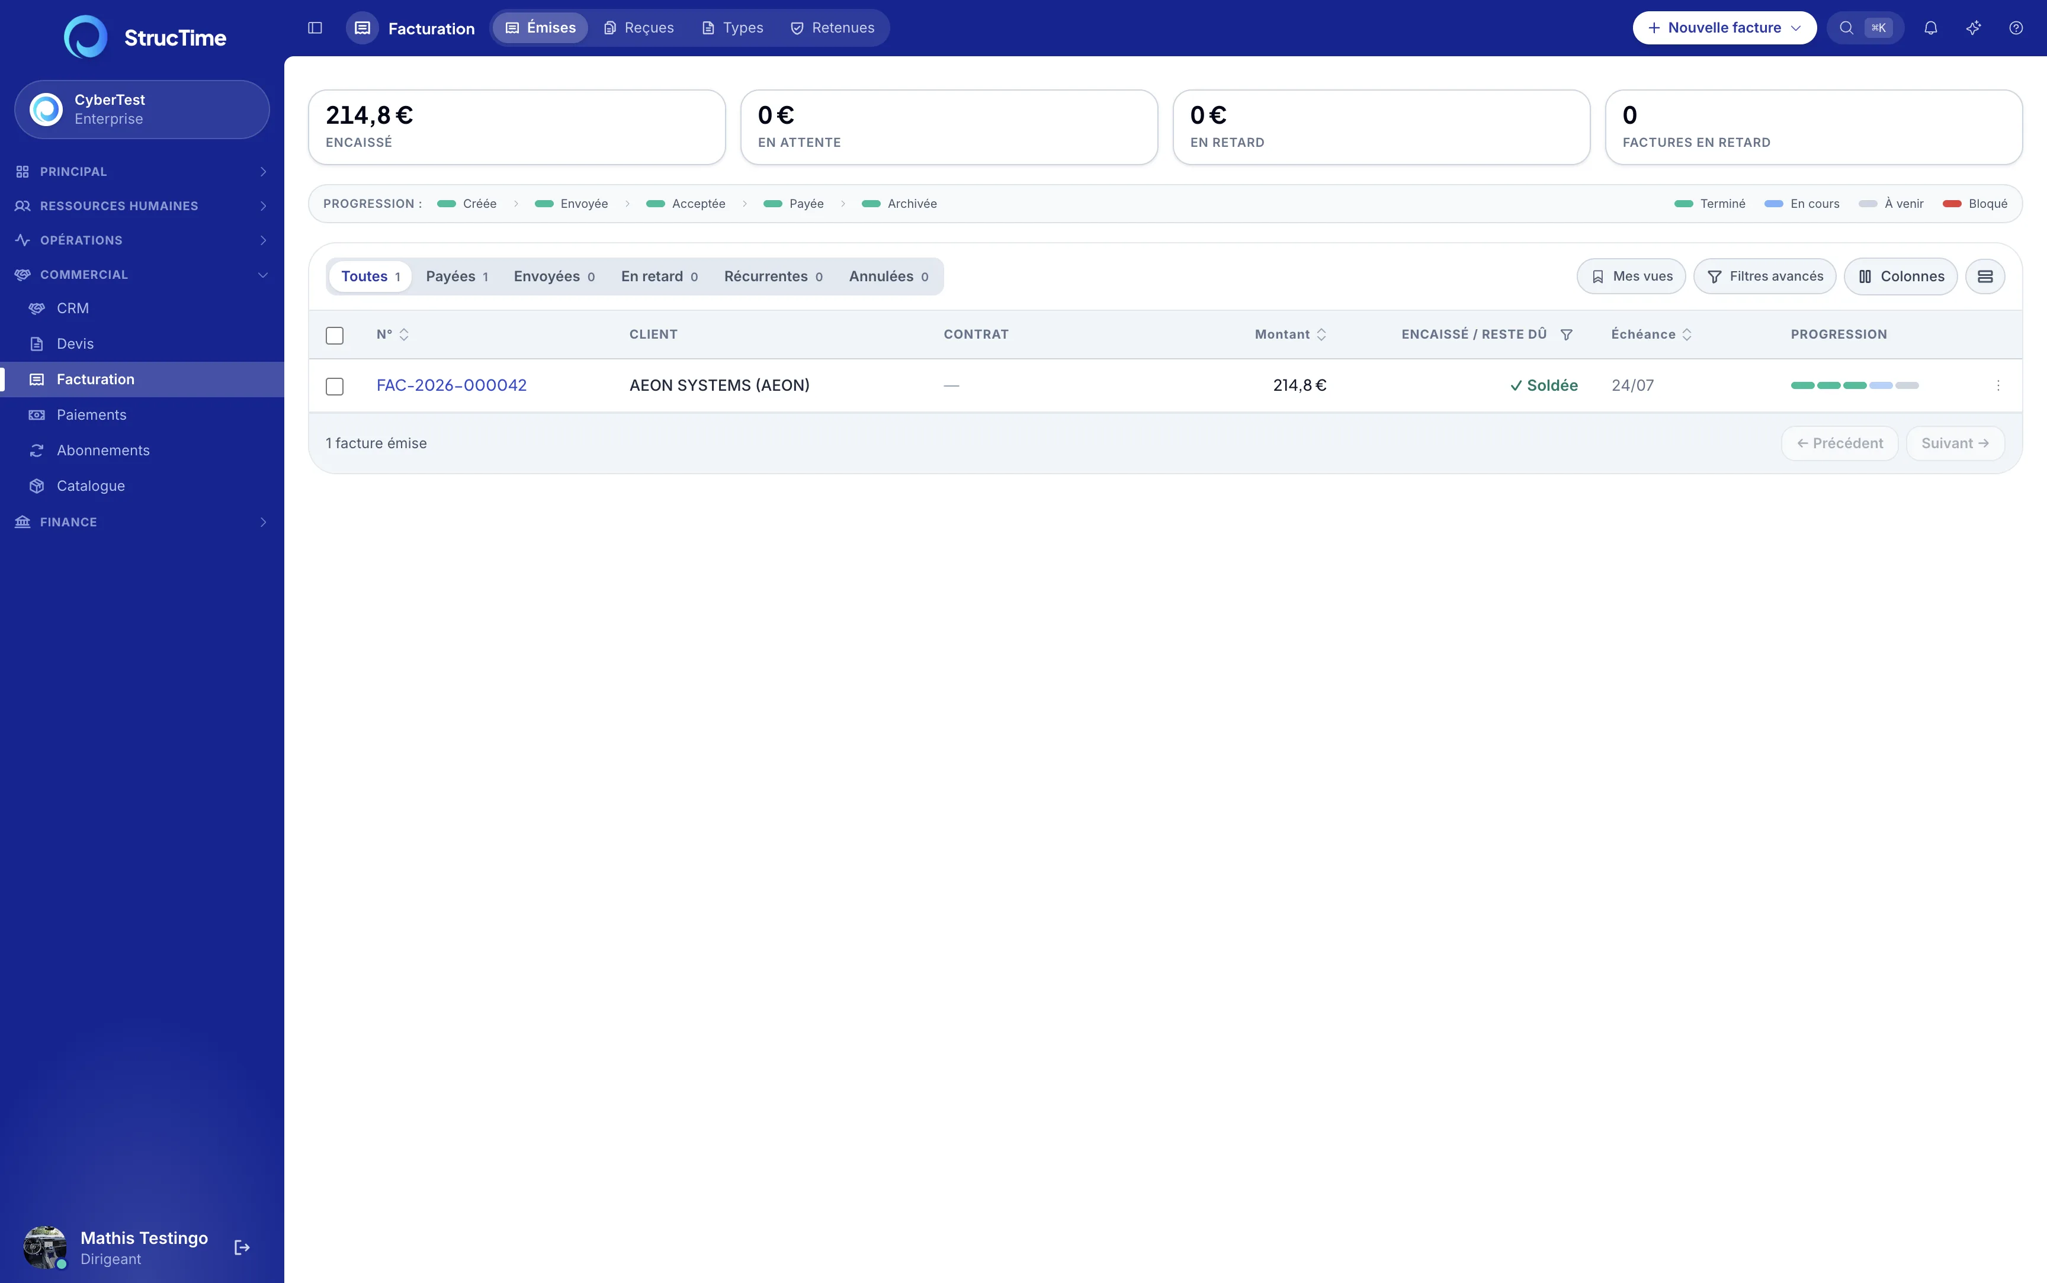Image resolution: width=2047 pixels, height=1283 pixels.
Task: Click the sparkle AI assistant icon
Action: coord(1973,28)
